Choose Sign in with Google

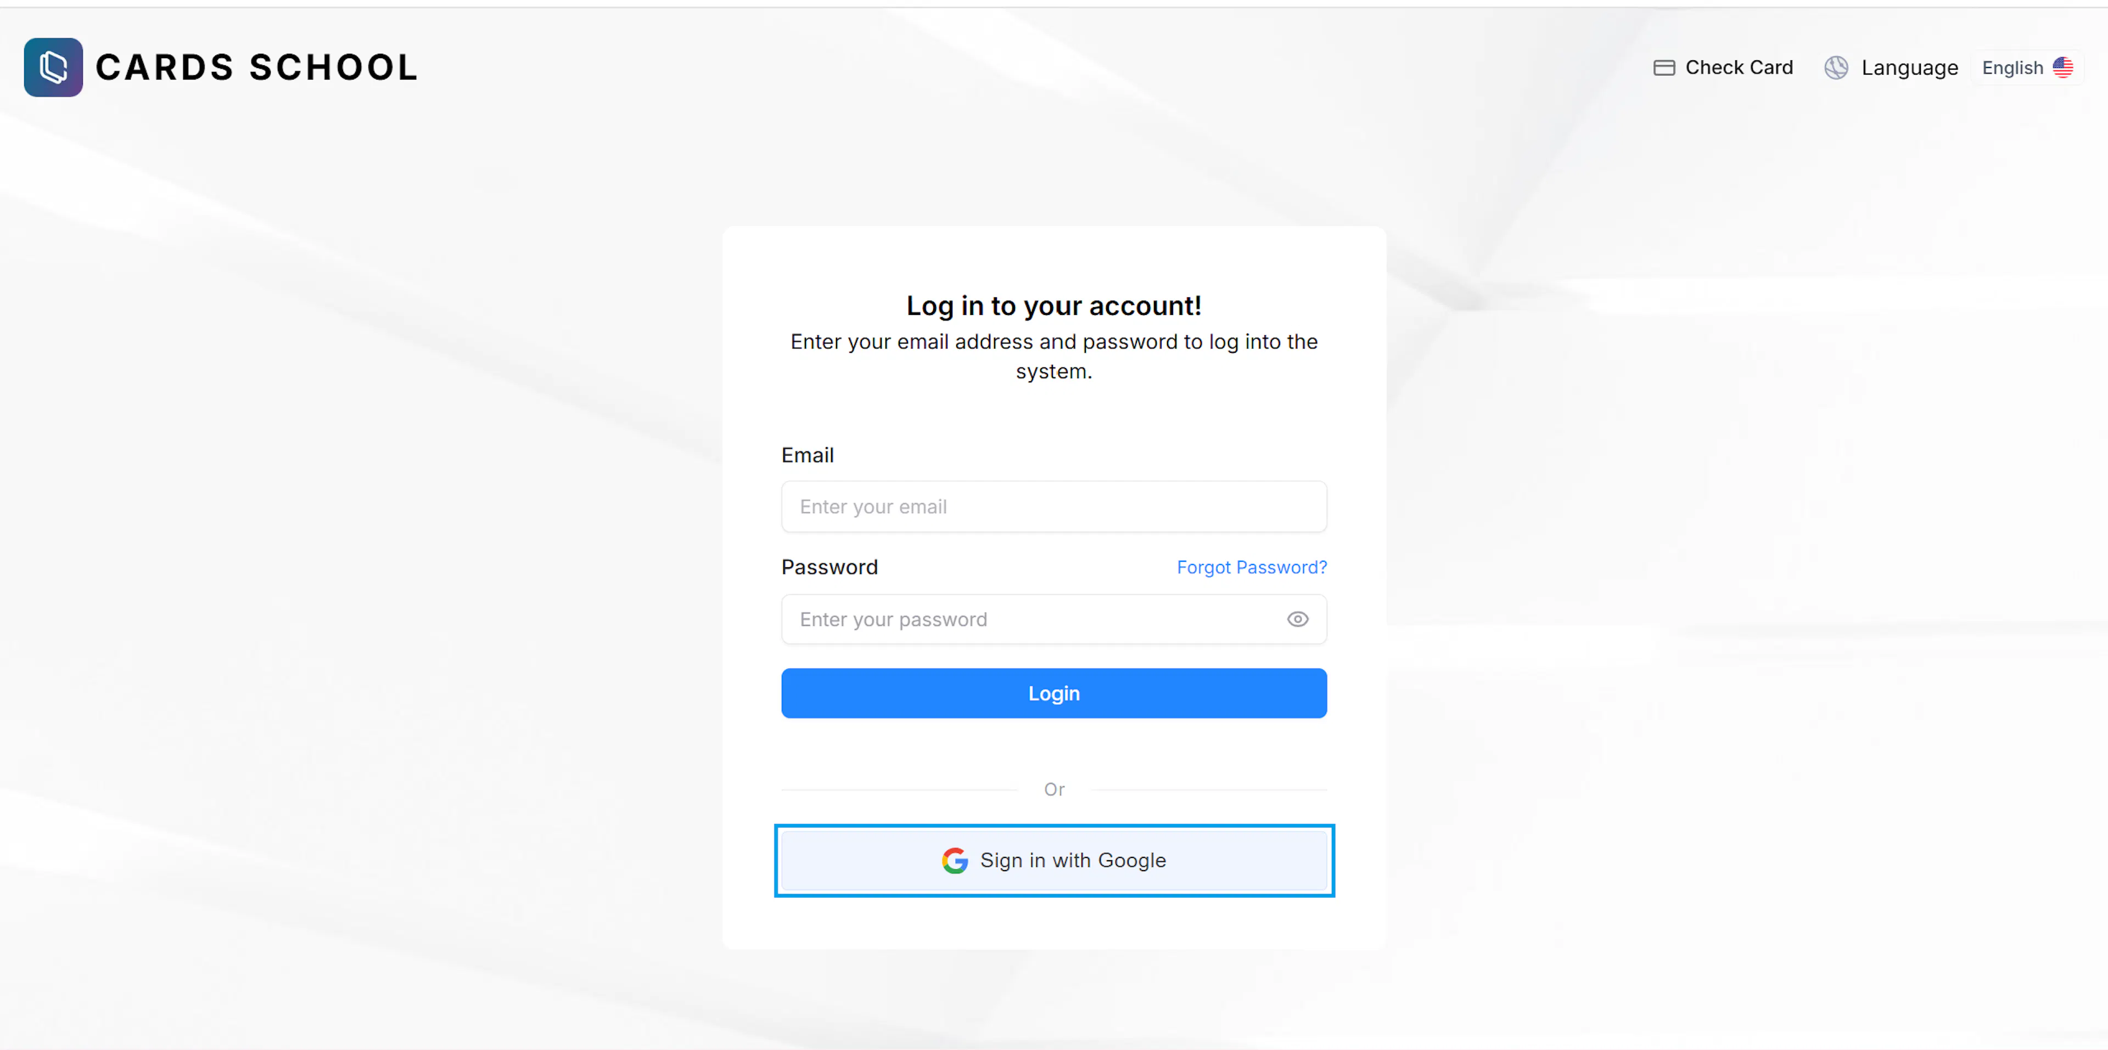point(1053,860)
